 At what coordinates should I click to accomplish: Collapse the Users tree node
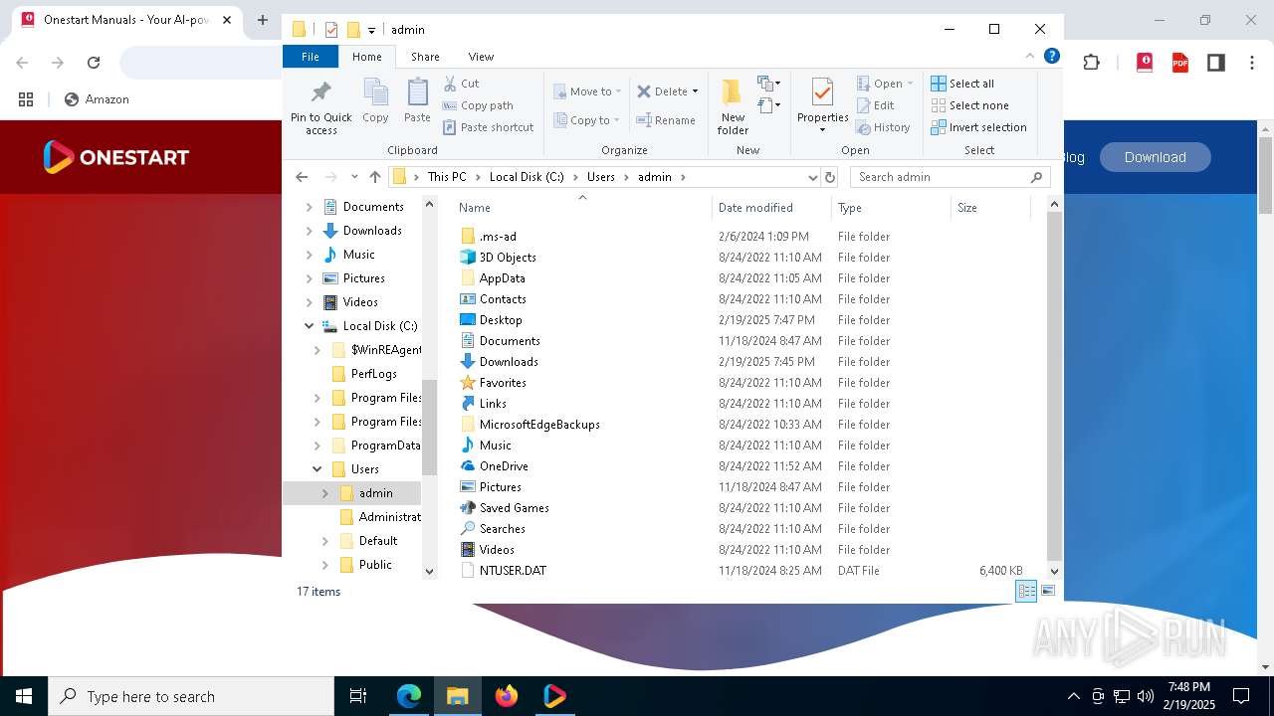317,469
